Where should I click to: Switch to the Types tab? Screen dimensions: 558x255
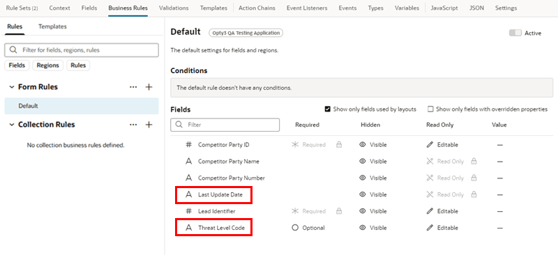click(x=376, y=8)
